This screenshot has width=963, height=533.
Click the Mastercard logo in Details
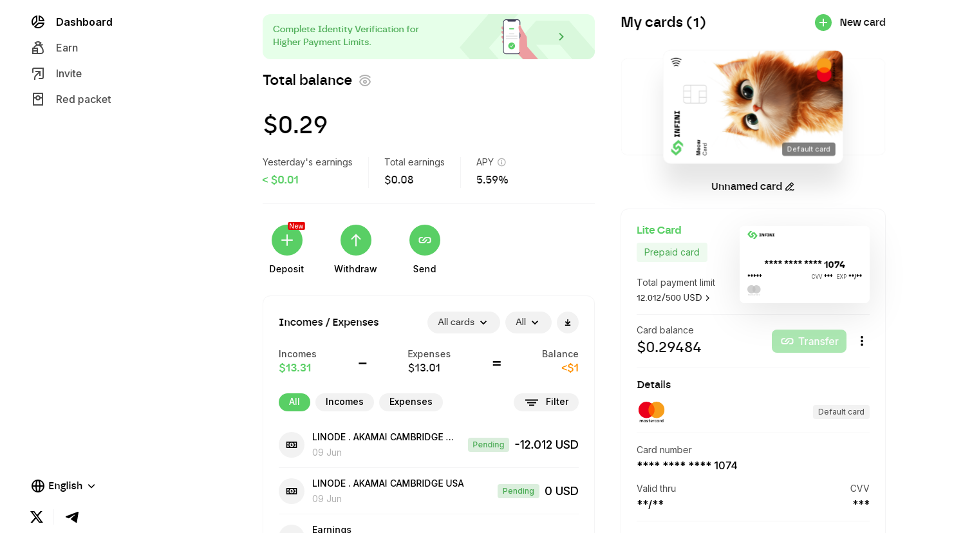coord(651,412)
